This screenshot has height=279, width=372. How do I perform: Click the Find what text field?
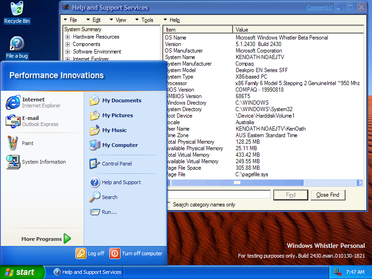pyautogui.click(x=219, y=194)
